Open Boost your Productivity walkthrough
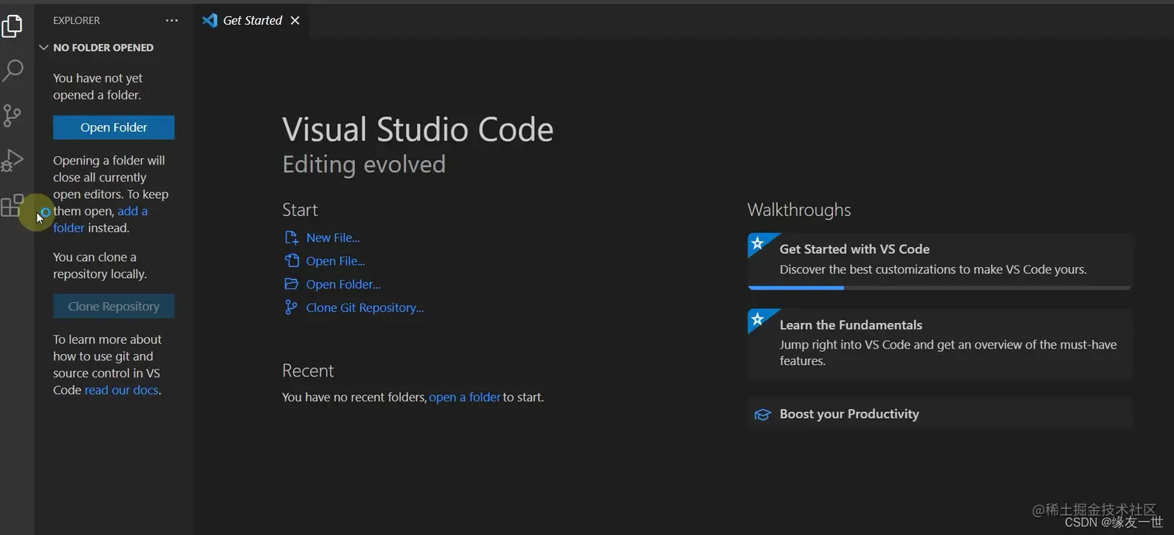This screenshot has height=535, width=1174. [x=940, y=414]
